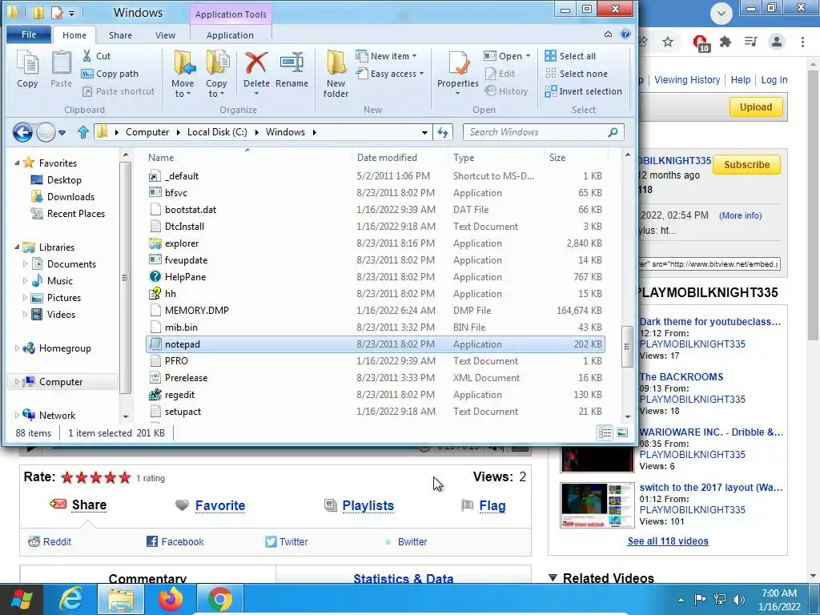The image size is (820, 615).
Task: Open the Copy to ribbon button
Action: [216, 74]
